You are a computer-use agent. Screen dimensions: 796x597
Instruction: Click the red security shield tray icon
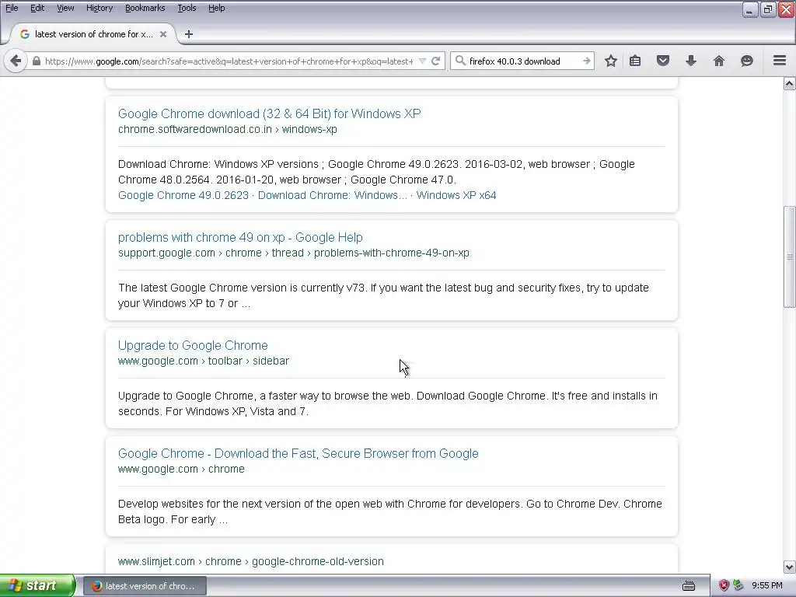point(724,586)
